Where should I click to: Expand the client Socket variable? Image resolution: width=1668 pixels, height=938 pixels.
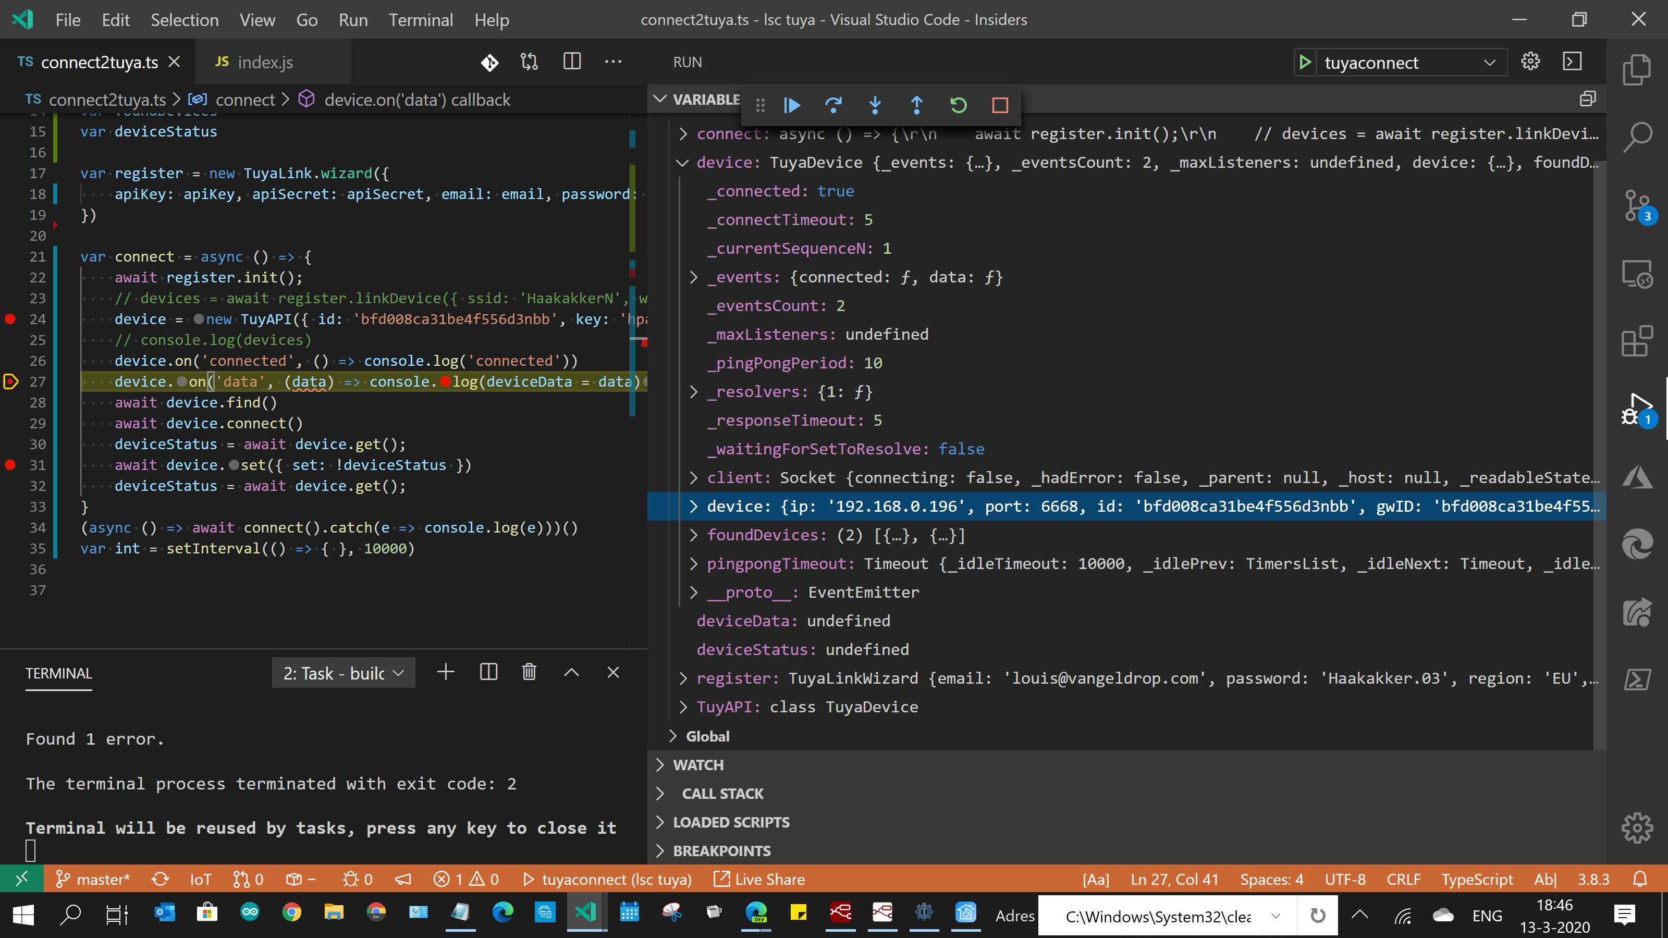point(693,477)
